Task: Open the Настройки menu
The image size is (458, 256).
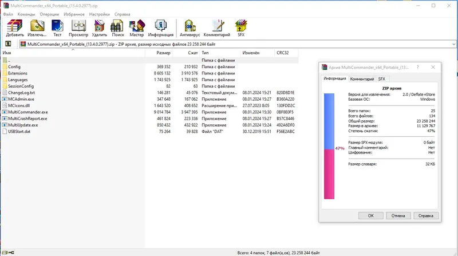Action: [100, 14]
